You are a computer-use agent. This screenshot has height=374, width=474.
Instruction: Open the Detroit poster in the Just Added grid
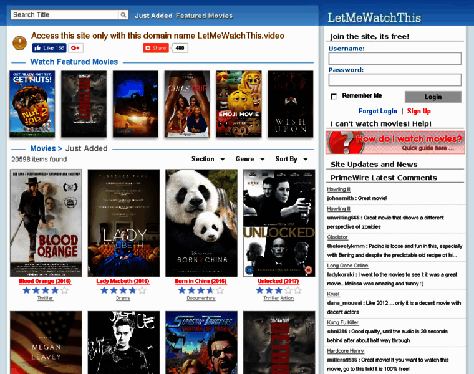[279, 343]
